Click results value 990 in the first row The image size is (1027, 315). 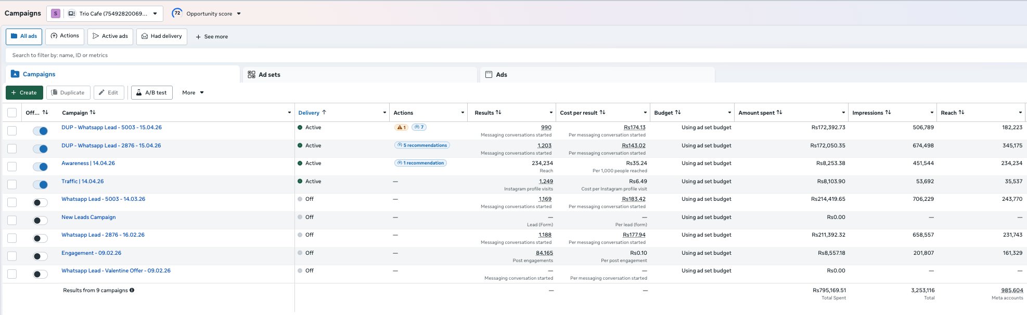[x=546, y=127]
